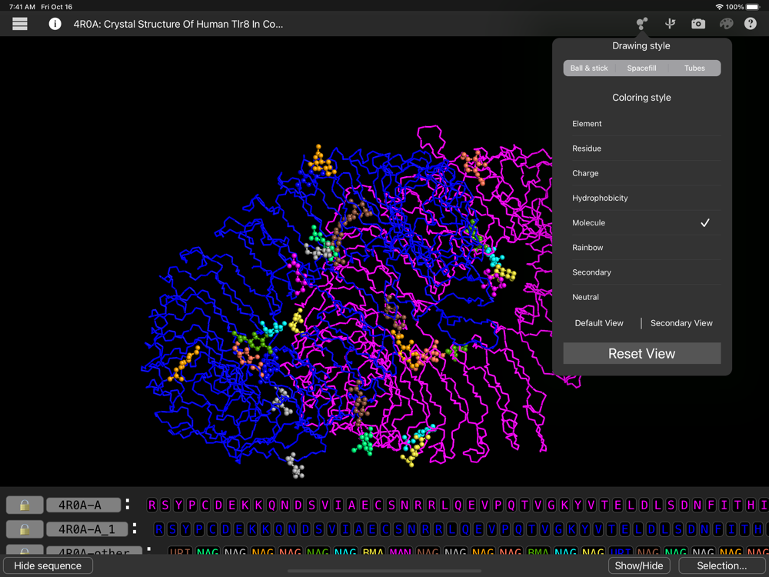769x577 pixels.
Task: Take a snapshot with the camera icon
Action: [697, 24]
